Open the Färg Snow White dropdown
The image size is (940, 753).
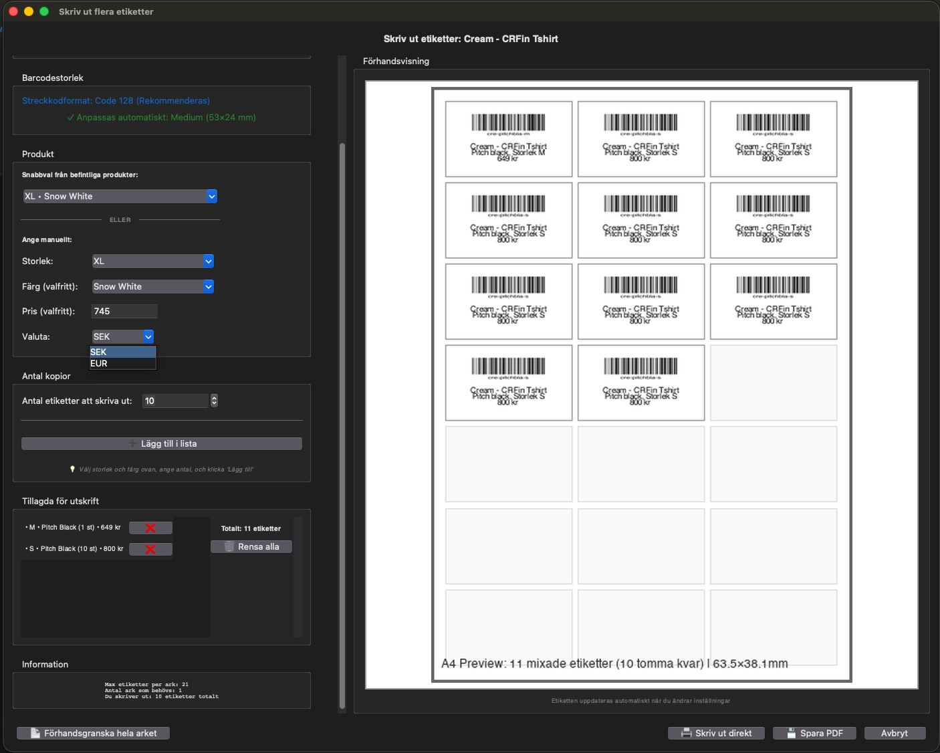pos(153,287)
